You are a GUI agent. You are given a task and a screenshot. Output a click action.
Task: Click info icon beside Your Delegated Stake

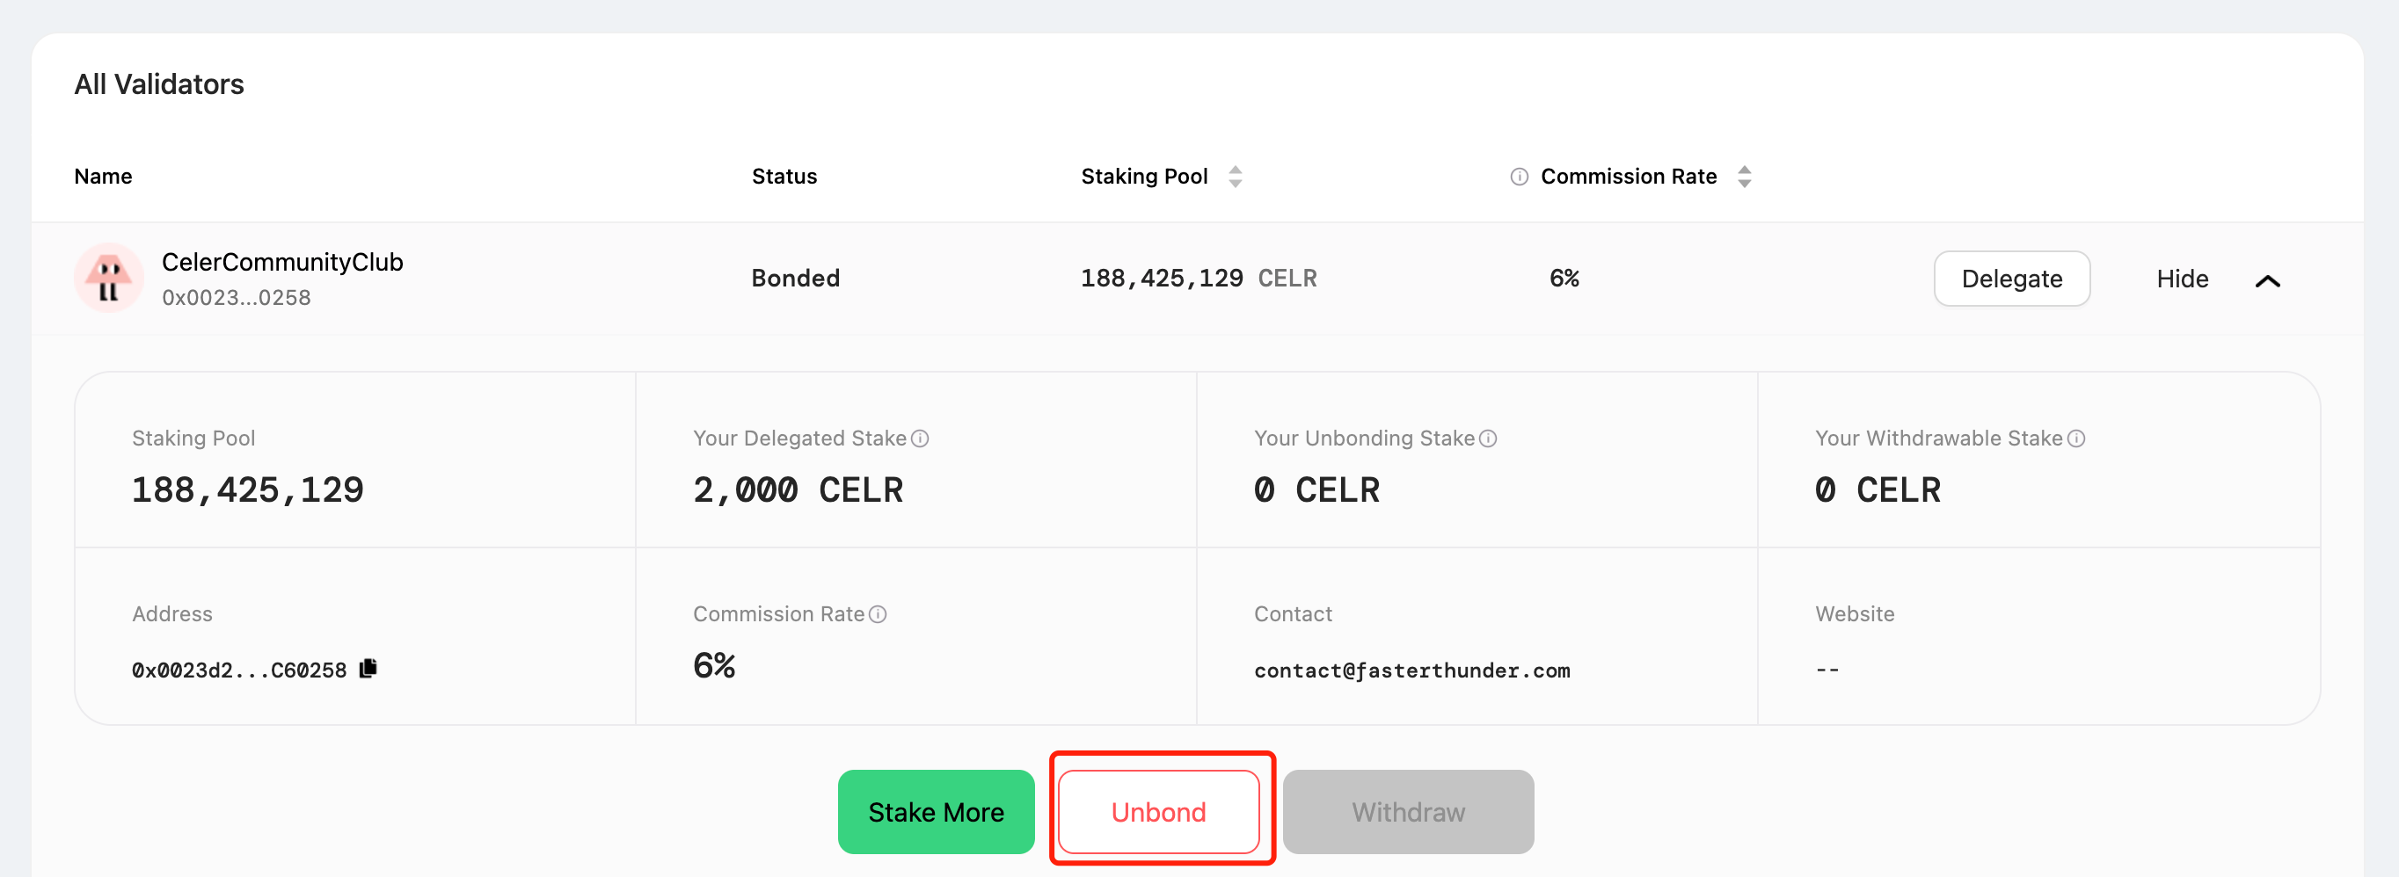pyautogui.click(x=920, y=438)
